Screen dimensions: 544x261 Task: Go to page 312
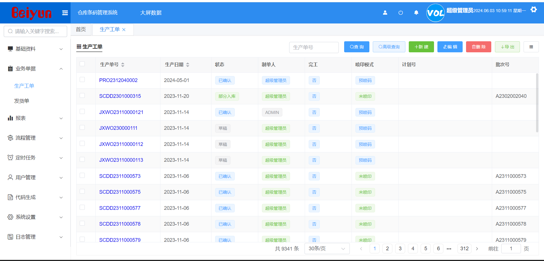pos(464,249)
